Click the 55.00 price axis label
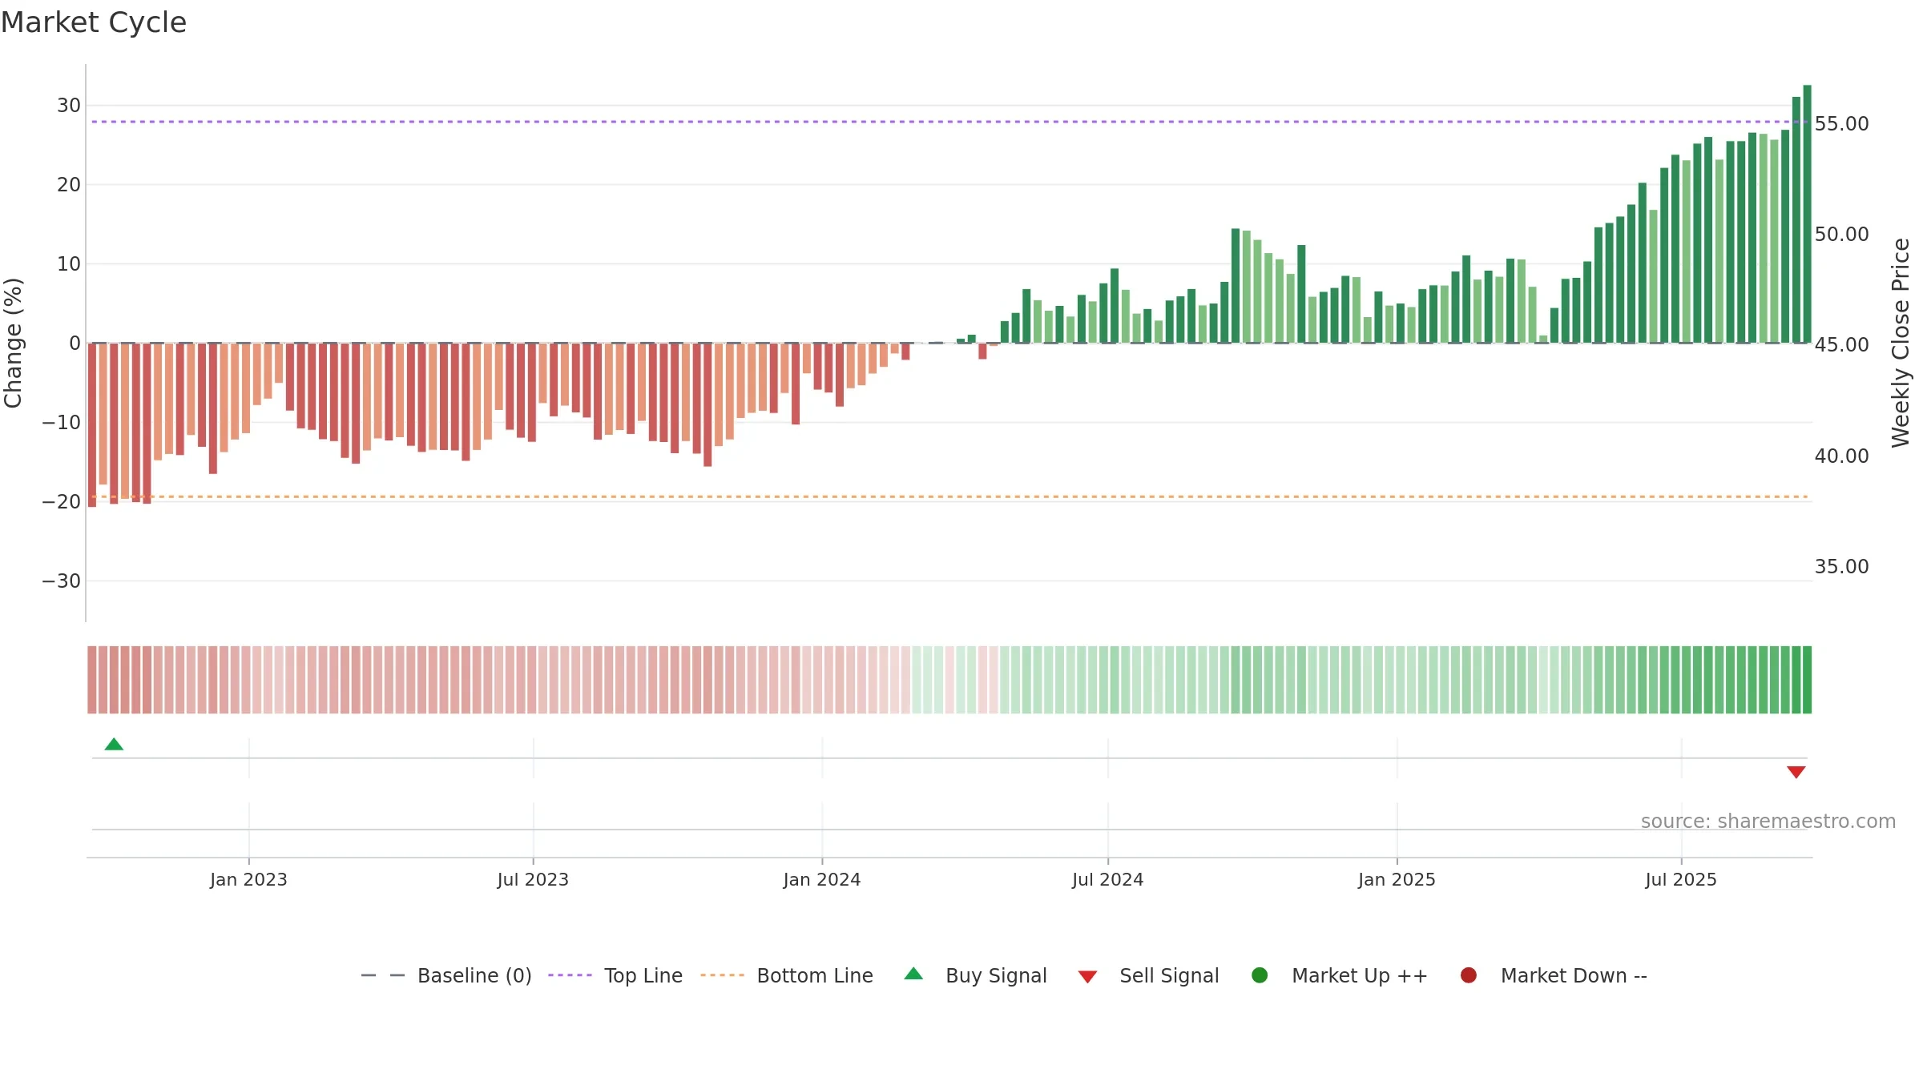The height and width of the screenshot is (1081, 1923). tap(1841, 124)
